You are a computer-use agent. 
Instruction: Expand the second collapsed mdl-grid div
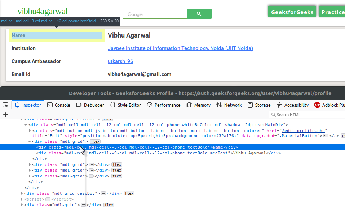pyautogui.click(x=30, y=170)
